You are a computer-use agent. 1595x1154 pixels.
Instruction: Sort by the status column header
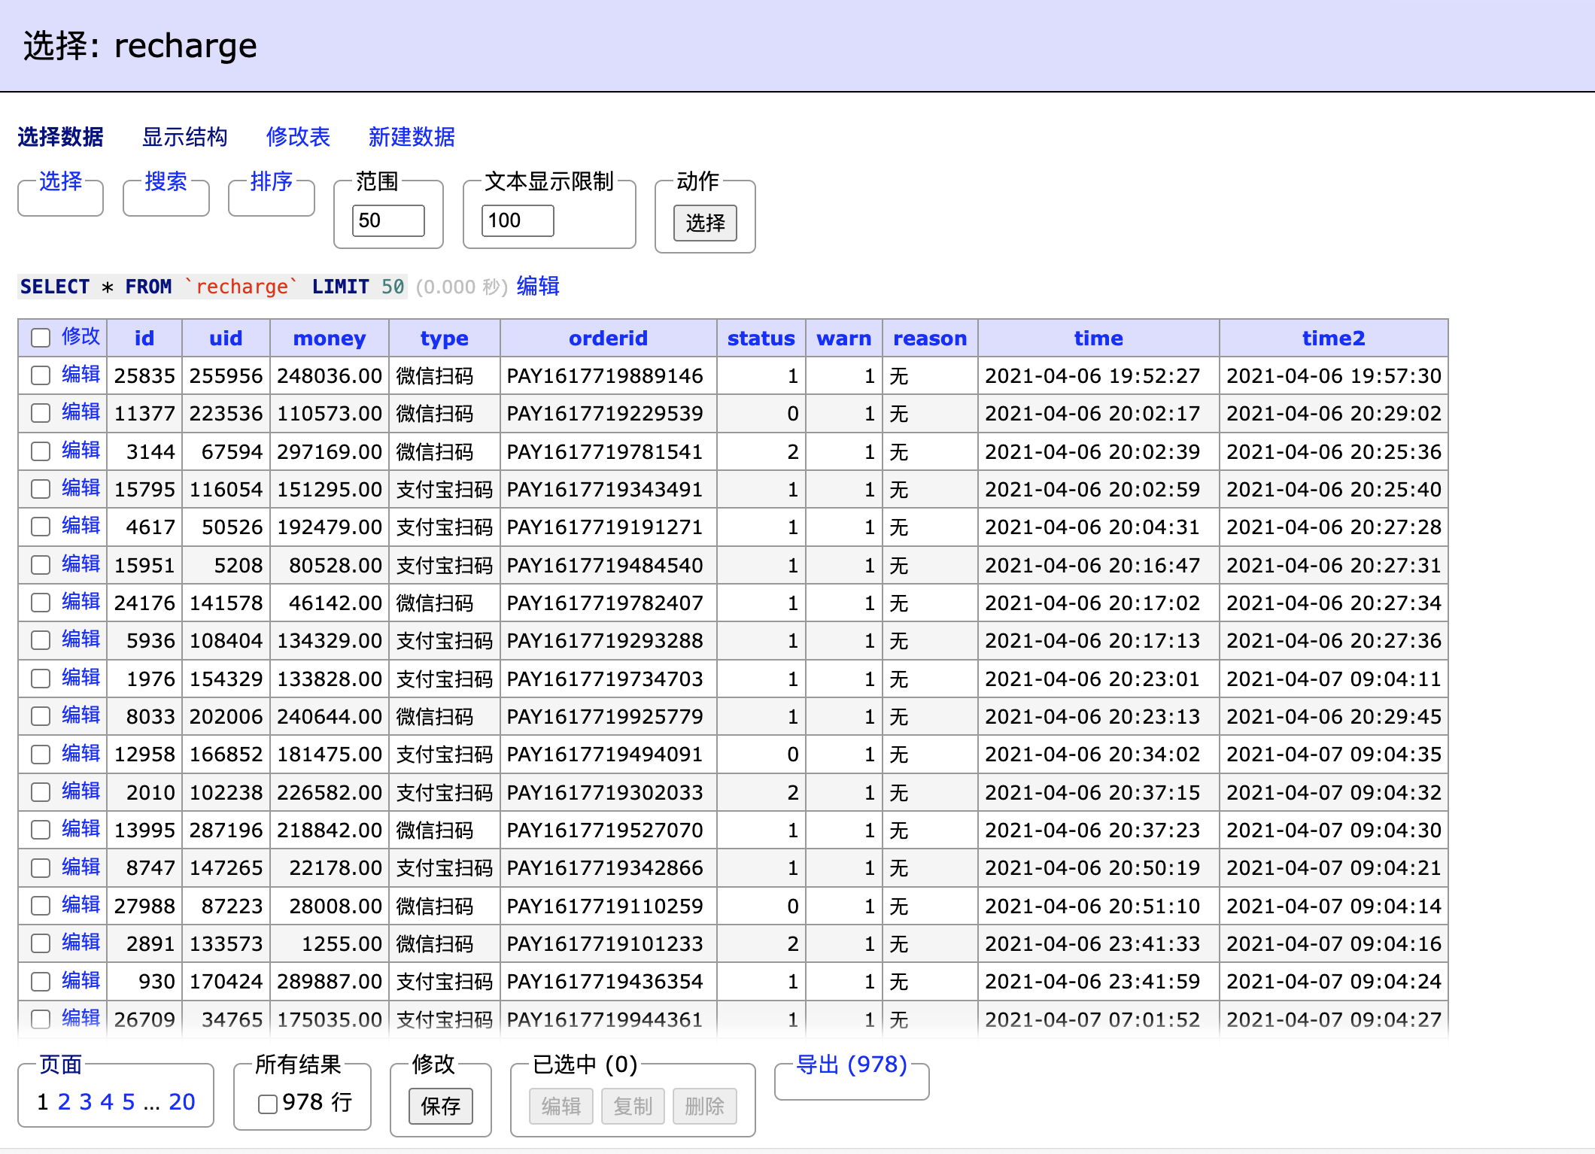[x=761, y=339]
